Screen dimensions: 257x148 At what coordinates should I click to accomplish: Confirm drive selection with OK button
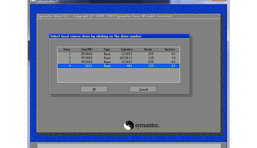[94, 89]
